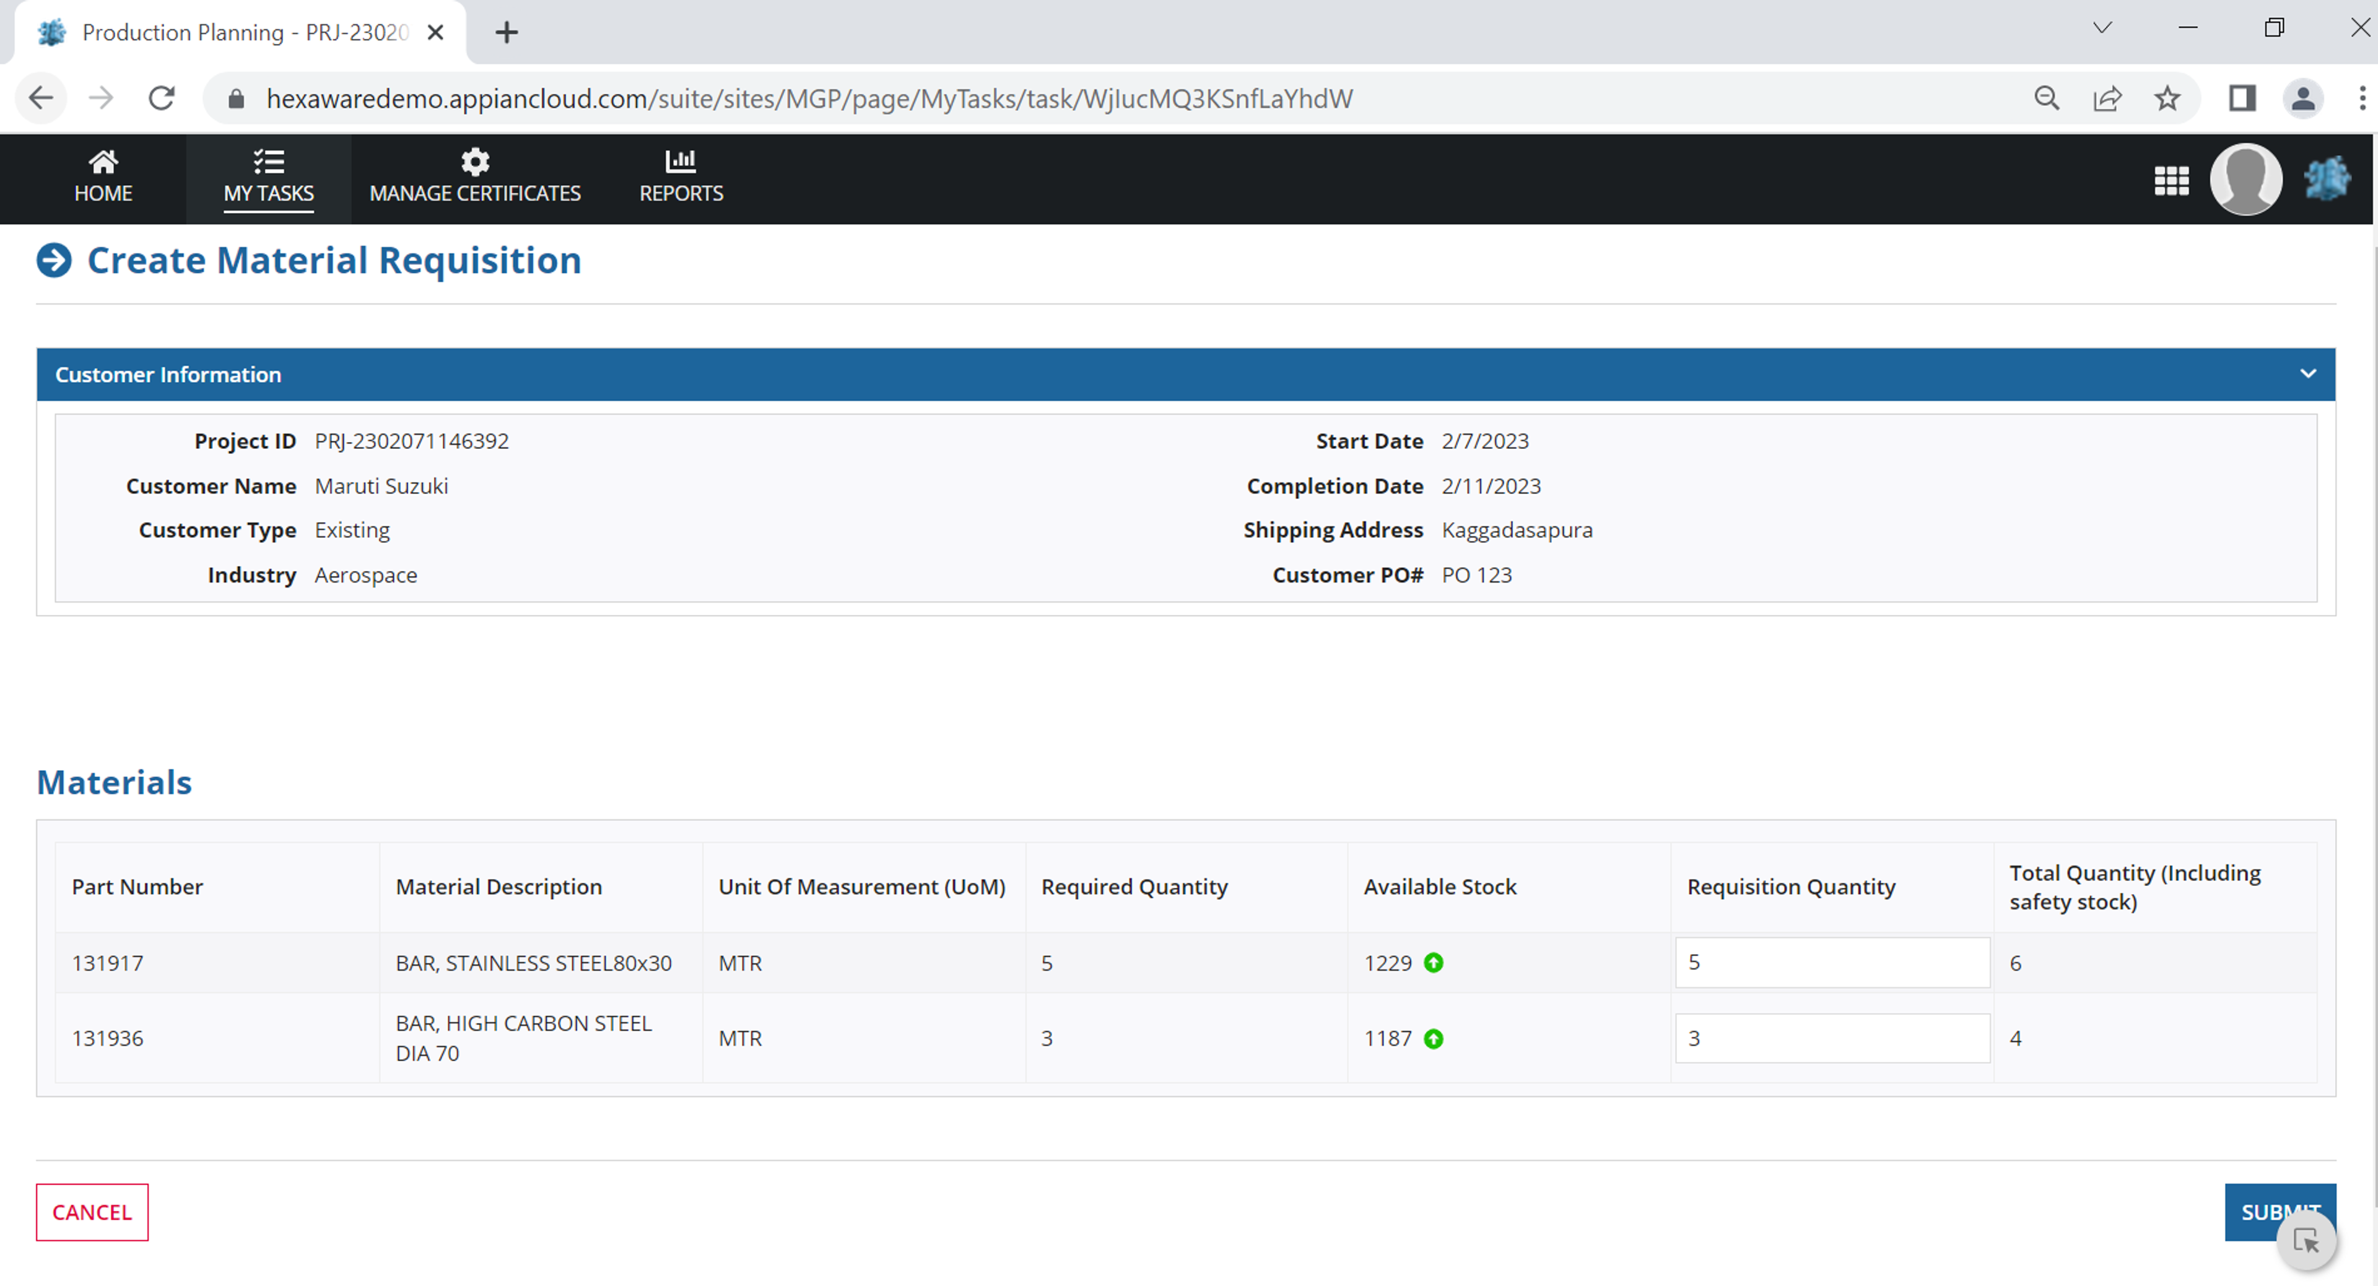Click the Customer PO value PO 123
The image size is (2378, 1286).
tap(1477, 575)
